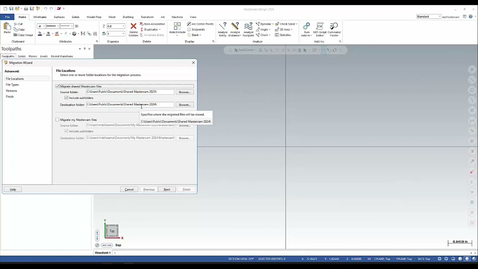This screenshot has height=269, width=478.
Task: Expand the Check Solid dropdown
Action: pos(296,24)
